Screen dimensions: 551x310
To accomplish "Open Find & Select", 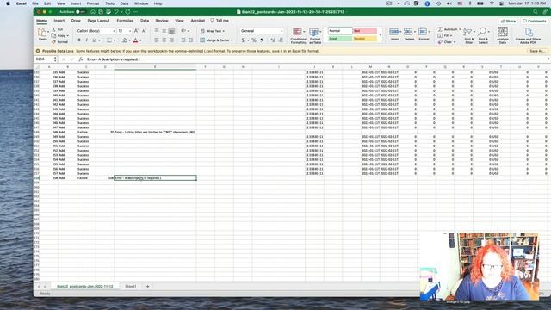I will click(483, 36).
